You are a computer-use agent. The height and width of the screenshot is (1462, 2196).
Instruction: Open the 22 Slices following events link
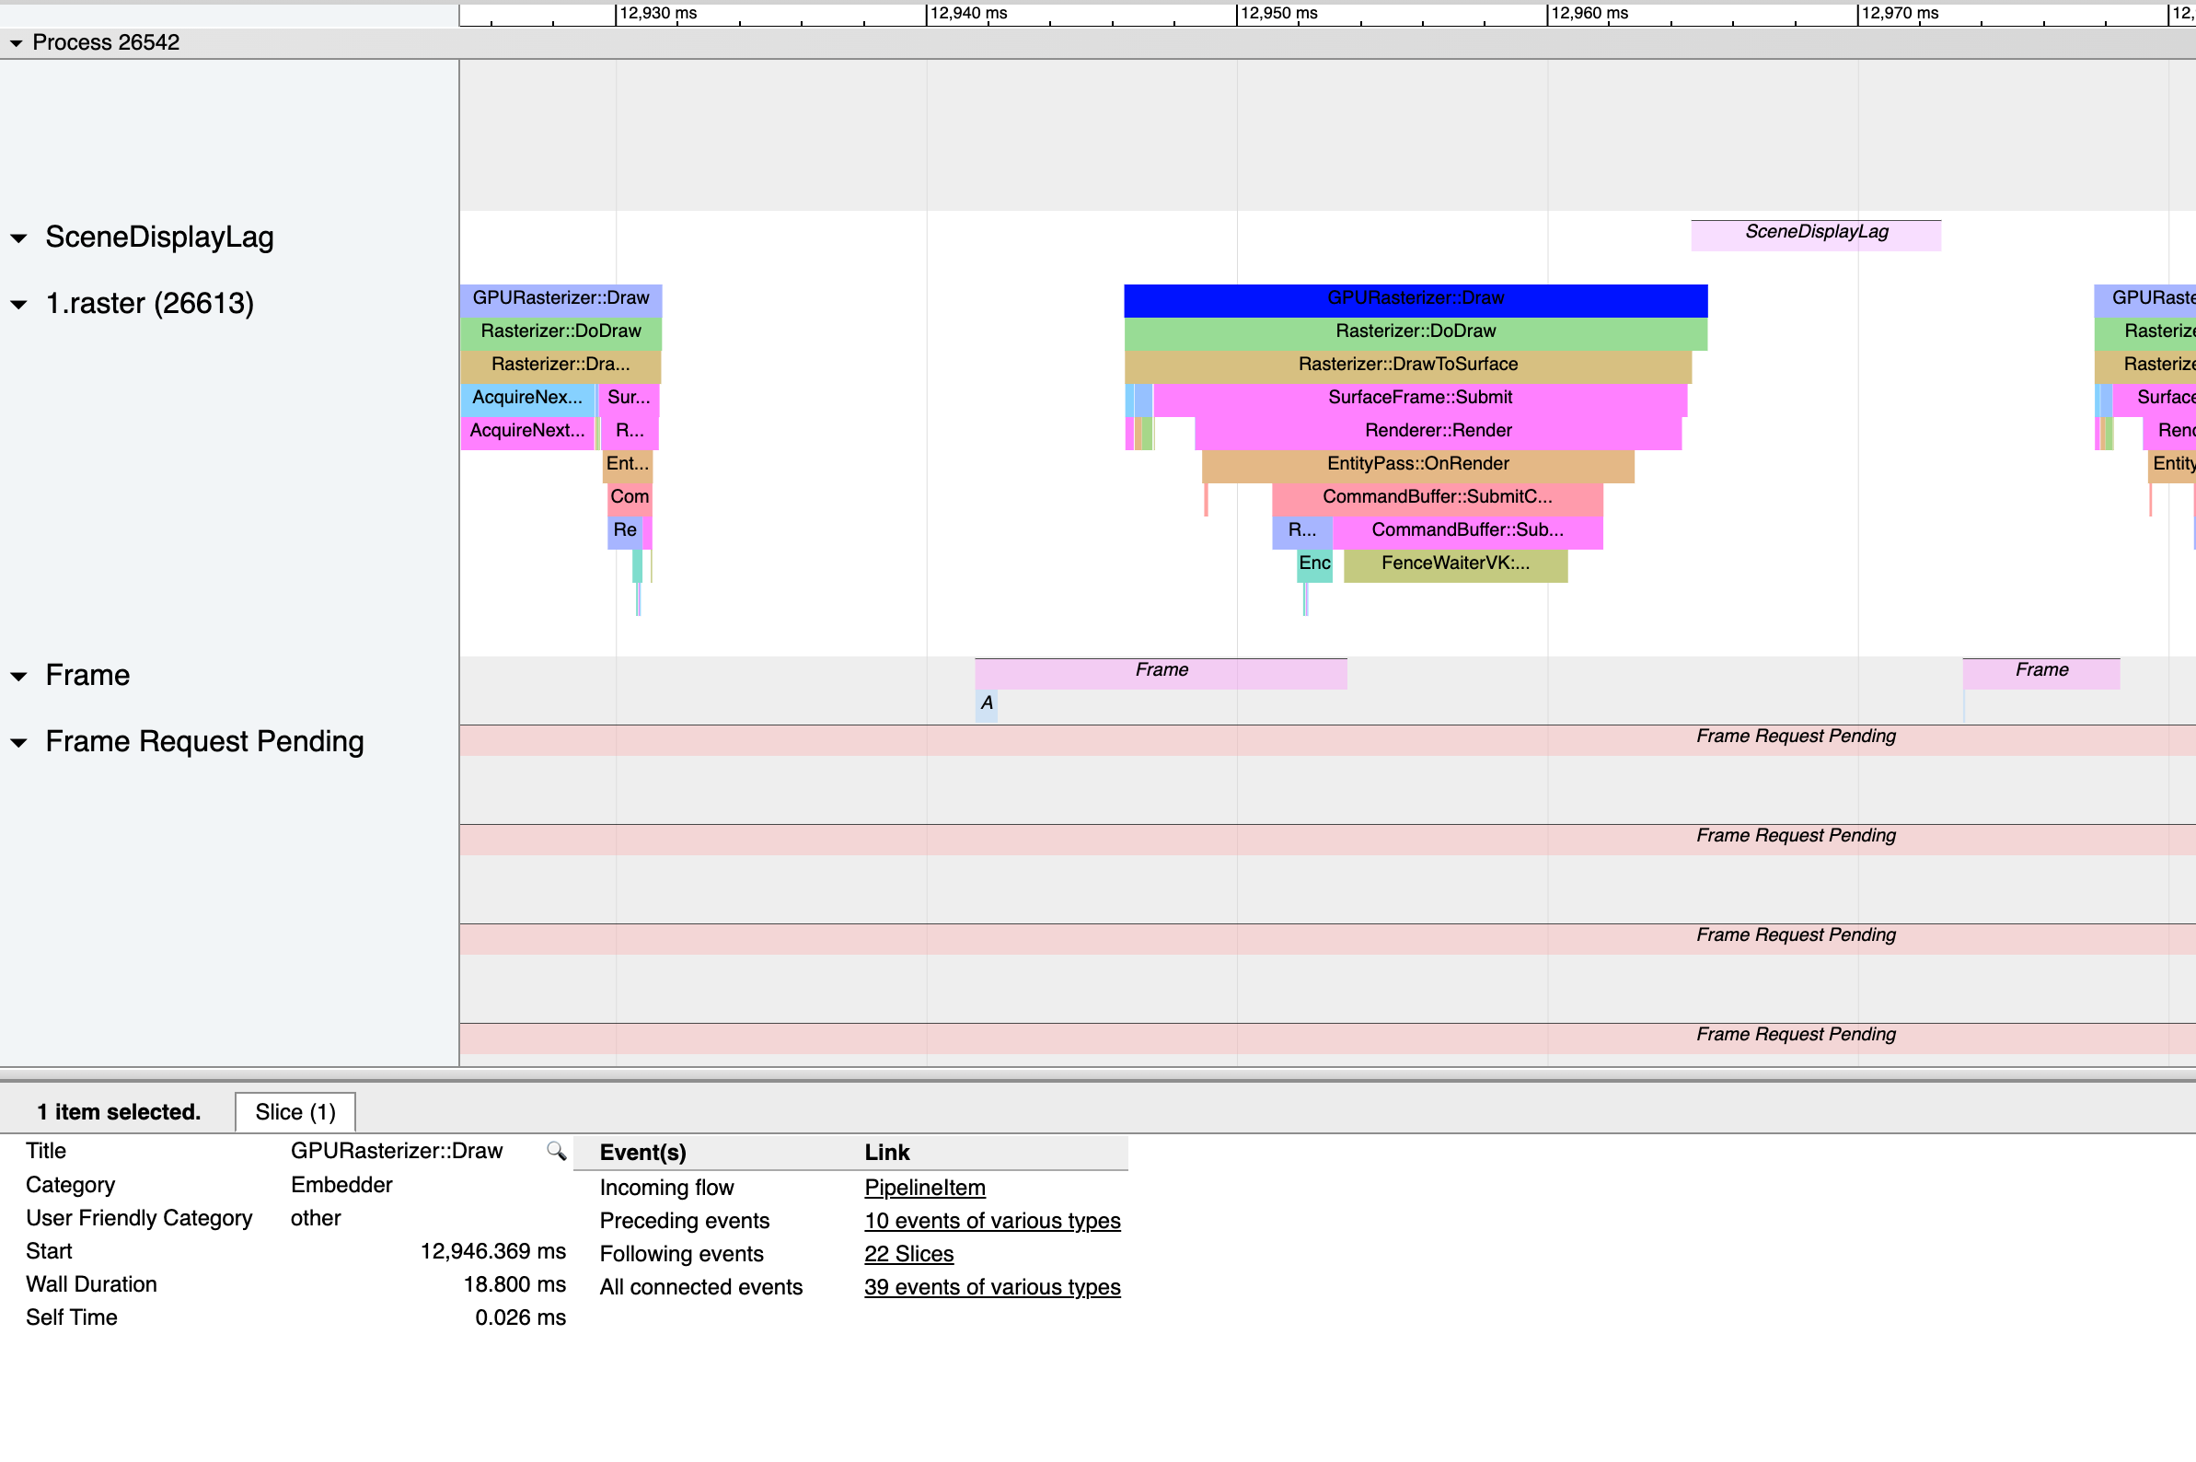coord(907,1254)
